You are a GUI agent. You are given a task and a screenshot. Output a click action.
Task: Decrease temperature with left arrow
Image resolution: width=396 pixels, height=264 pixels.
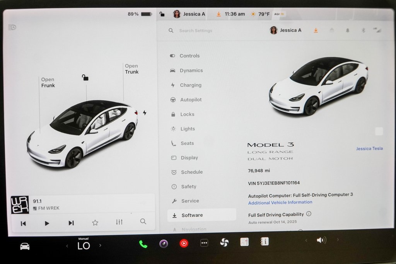pyautogui.click(x=67, y=246)
